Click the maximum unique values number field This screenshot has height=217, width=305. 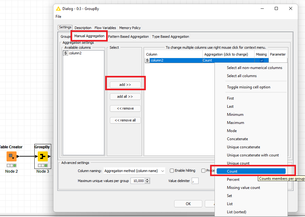point(138,181)
